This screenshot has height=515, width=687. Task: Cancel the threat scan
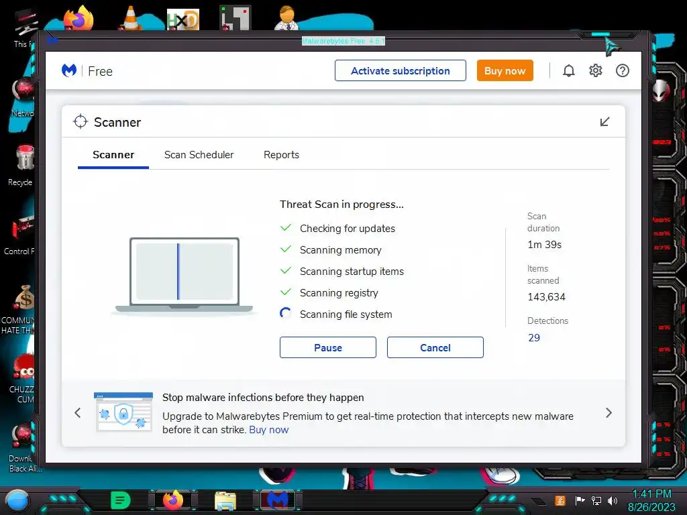point(435,347)
